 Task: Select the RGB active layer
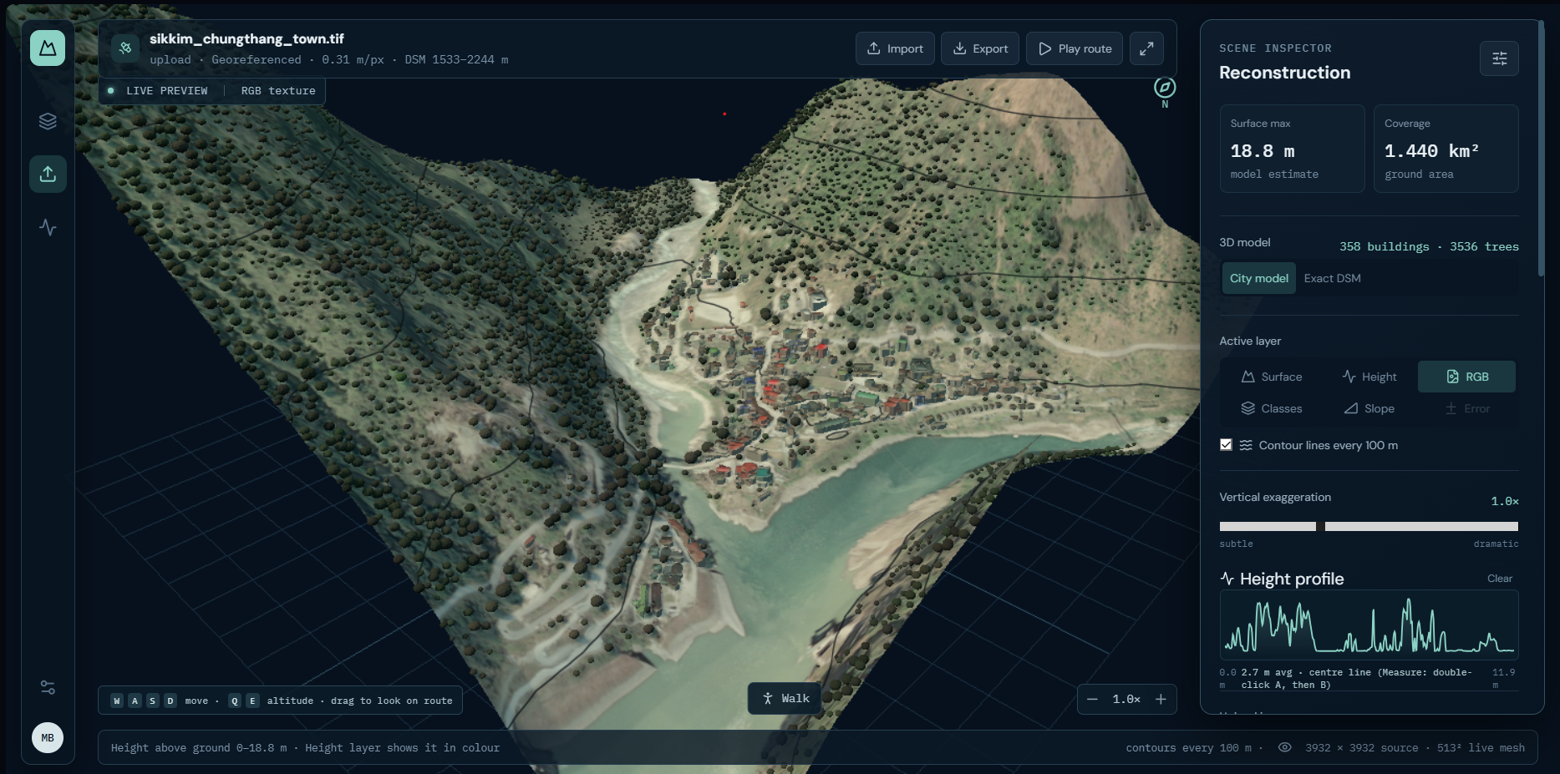[x=1466, y=377]
